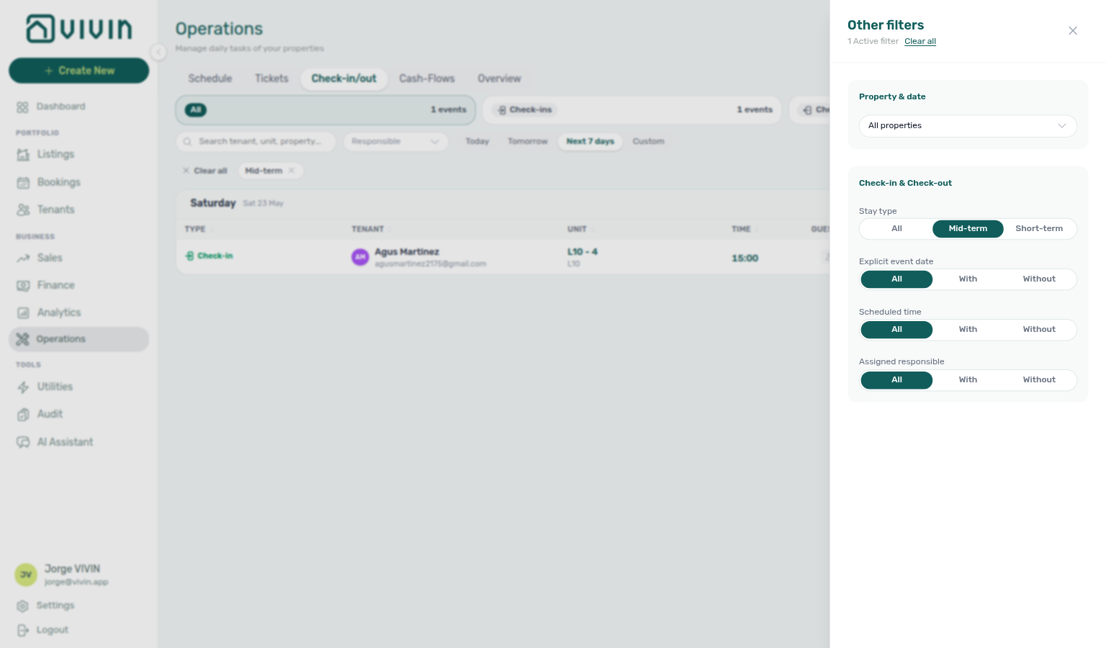Open Dashboard icon in sidebar

[22, 107]
